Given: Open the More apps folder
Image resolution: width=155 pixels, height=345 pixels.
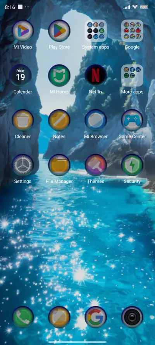Looking at the screenshot, I should (132, 75).
